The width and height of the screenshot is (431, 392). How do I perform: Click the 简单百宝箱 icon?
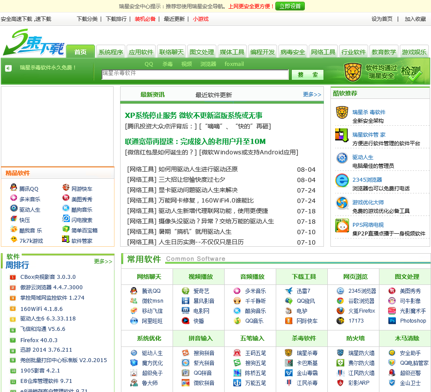coord(66,229)
